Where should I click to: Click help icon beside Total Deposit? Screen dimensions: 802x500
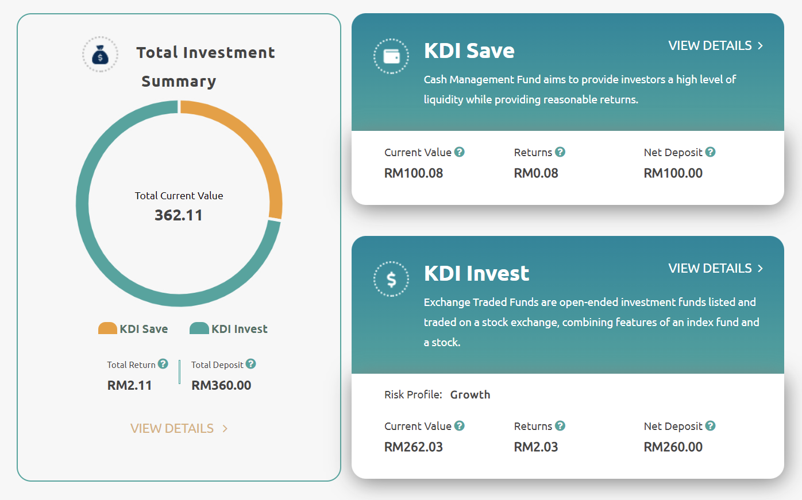tap(250, 364)
